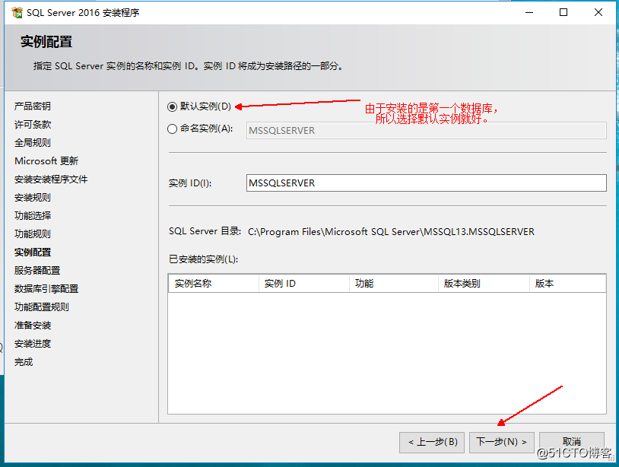Minimize the installer window

[529, 13]
